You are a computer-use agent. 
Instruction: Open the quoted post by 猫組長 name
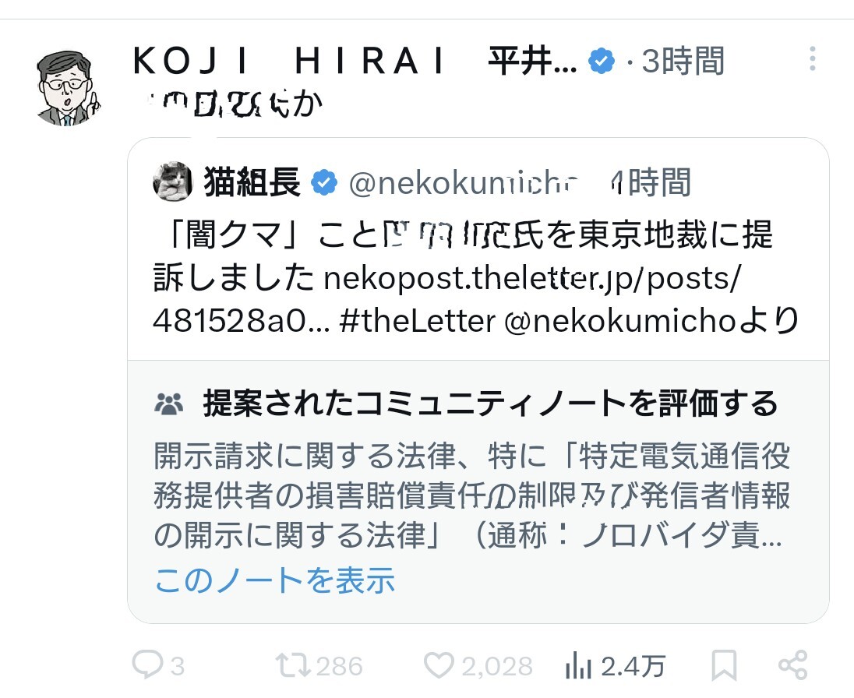click(x=252, y=182)
